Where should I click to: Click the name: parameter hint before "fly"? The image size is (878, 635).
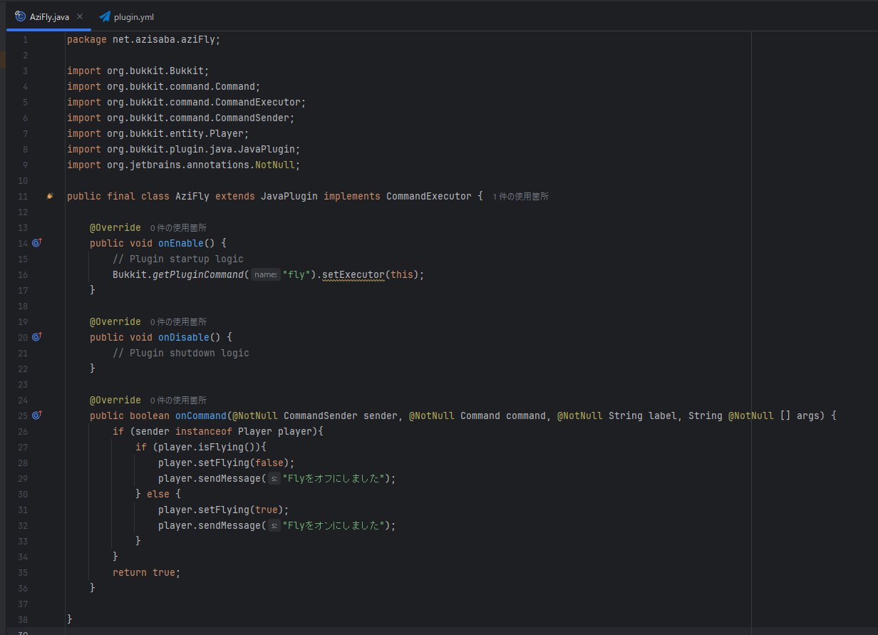pos(265,274)
